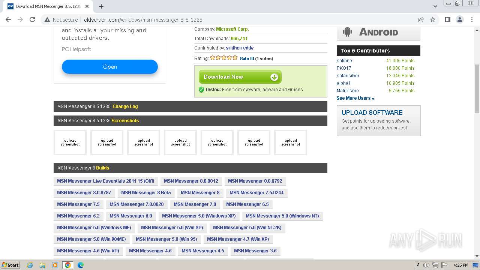The height and width of the screenshot is (270, 480).
Task: Open contributor sridherreddy profile link
Action: tap(240, 48)
